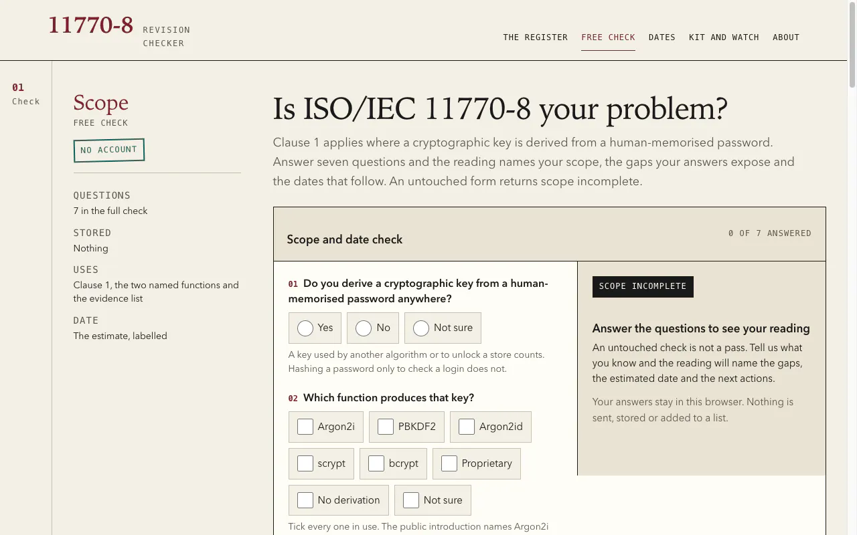Click the 01 Check sidebar step

point(26,94)
